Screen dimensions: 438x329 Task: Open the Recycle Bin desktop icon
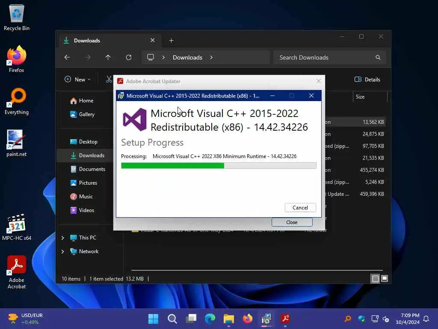point(17,17)
